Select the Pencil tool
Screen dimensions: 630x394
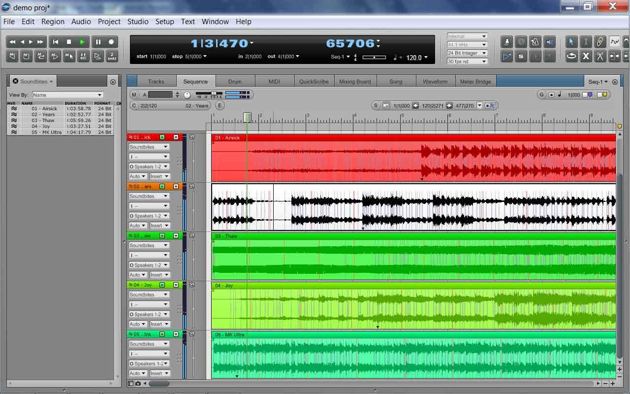click(600, 42)
